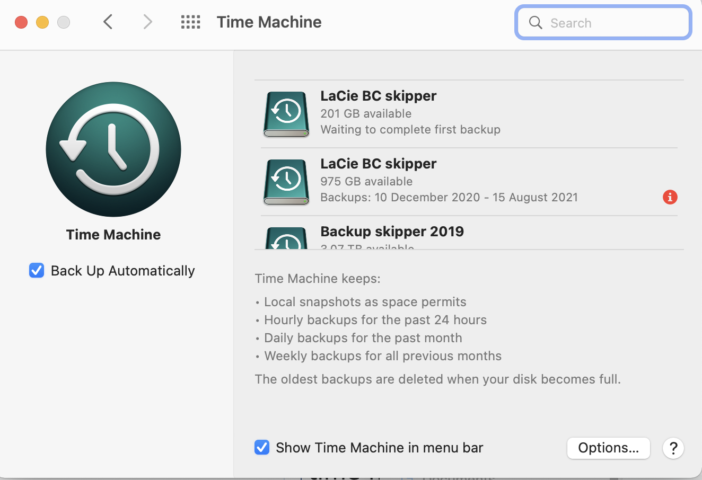The width and height of the screenshot is (702, 480).
Task: Click the first LaCie BC skipper drive icon
Action: pyautogui.click(x=286, y=114)
